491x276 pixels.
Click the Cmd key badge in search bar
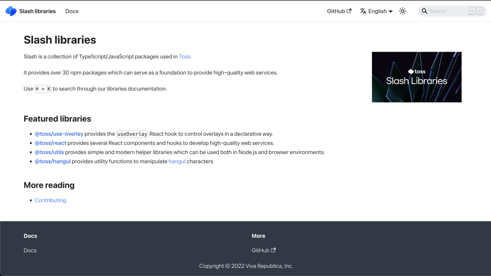tap(472, 11)
